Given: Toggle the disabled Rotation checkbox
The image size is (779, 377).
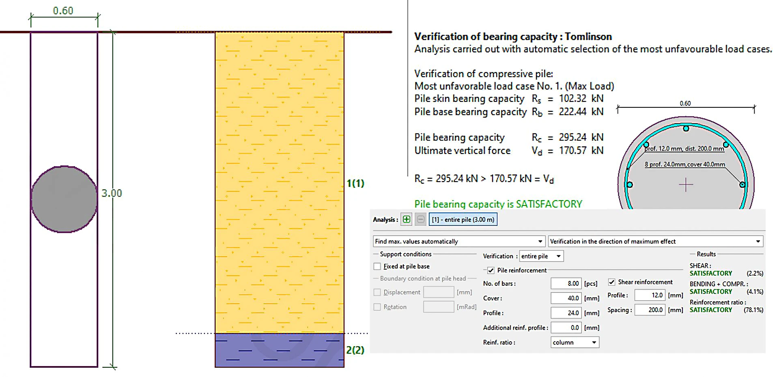Looking at the screenshot, I should [x=377, y=307].
